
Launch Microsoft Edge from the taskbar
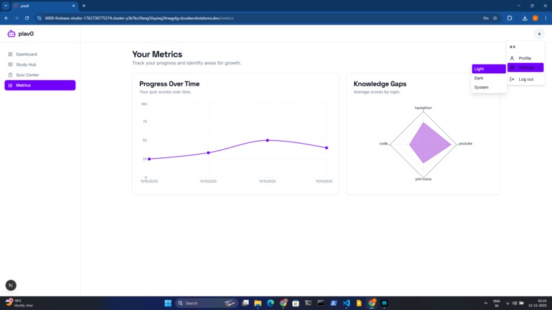tap(271, 303)
